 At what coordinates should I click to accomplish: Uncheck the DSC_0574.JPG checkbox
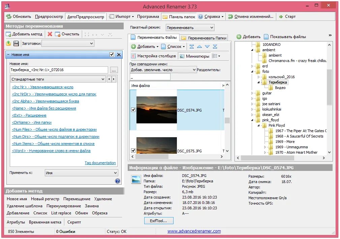click(x=133, y=110)
